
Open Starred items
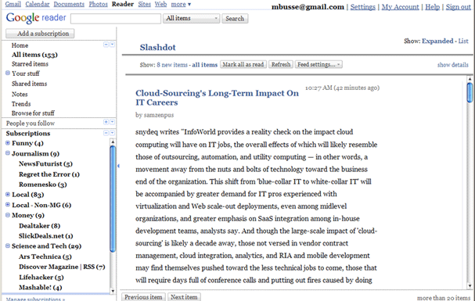(x=30, y=64)
